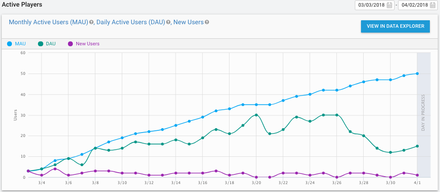
Task: Open the end date calendar icon
Action: 432,5
